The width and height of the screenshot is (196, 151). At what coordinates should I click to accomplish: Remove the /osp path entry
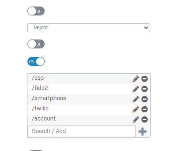tap(144, 79)
